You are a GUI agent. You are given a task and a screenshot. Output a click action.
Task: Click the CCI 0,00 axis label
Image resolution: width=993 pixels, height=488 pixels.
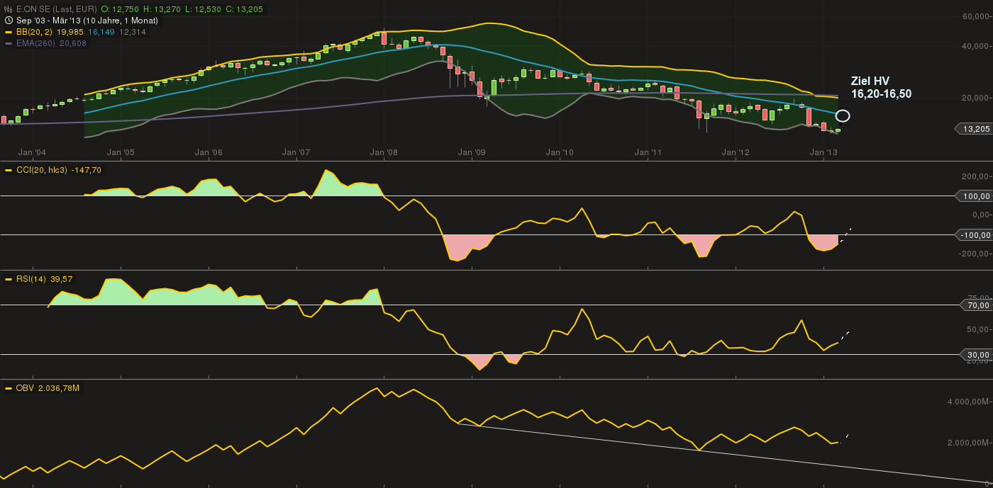tap(980, 215)
